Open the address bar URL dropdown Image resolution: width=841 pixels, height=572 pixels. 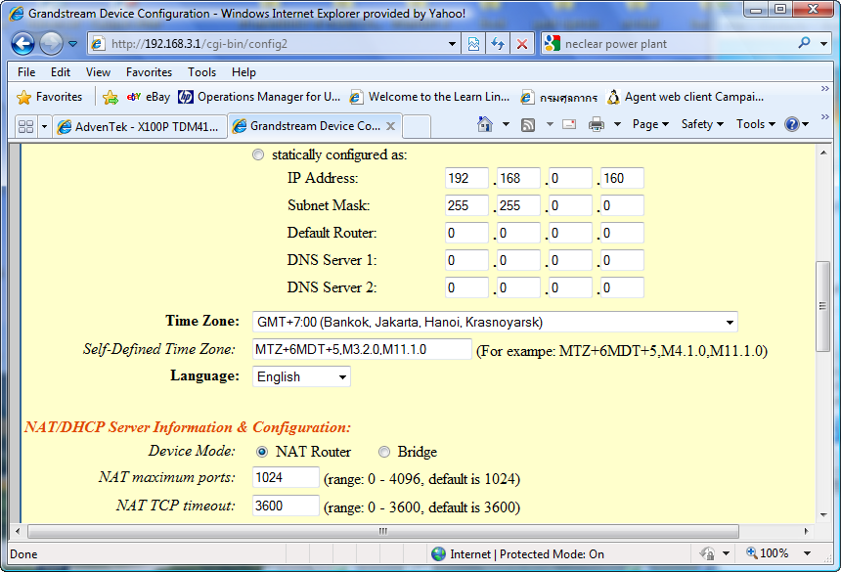[452, 44]
